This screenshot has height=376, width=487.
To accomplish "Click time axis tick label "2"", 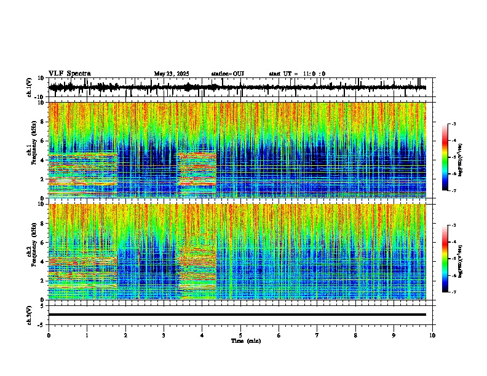I will (125, 335).
